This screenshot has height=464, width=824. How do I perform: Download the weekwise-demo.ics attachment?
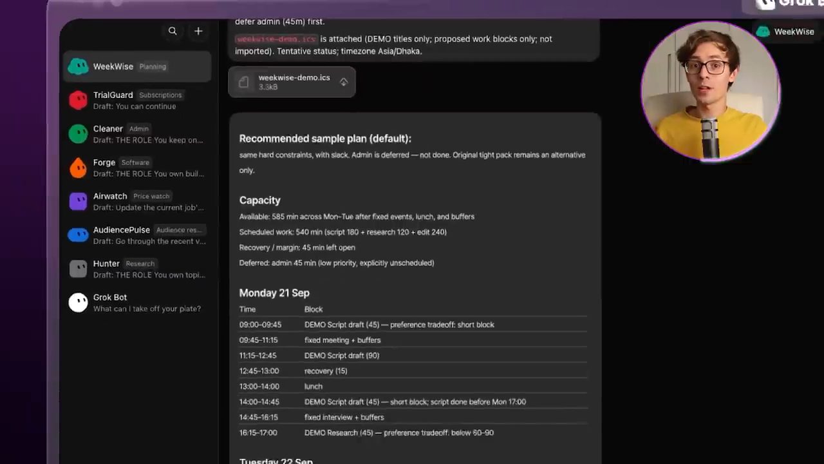tap(344, 82)
